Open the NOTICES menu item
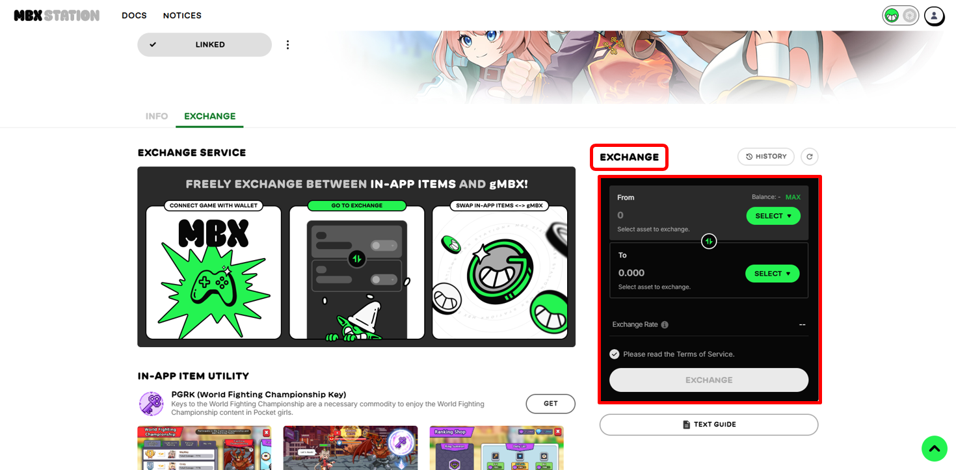The image size is (956, 470). pos(182,16)
